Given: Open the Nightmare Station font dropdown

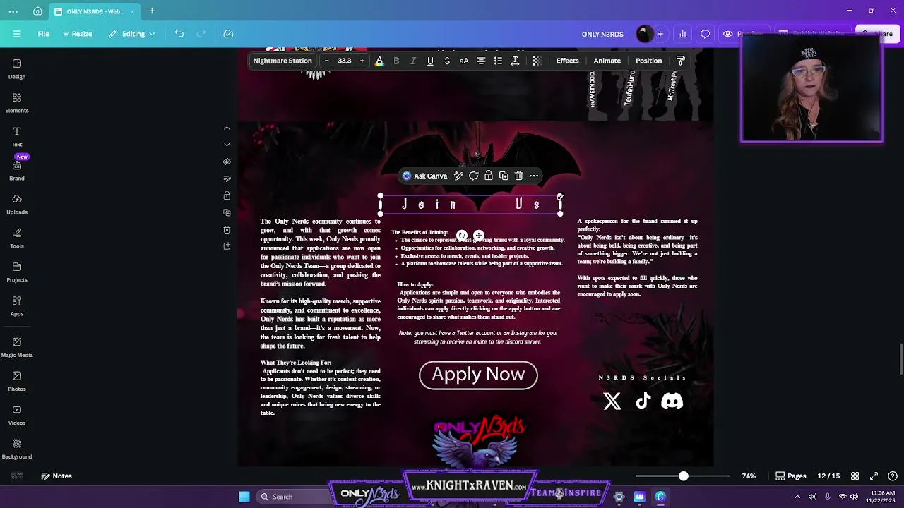Looking at the screenshot, I should point(282,61).
